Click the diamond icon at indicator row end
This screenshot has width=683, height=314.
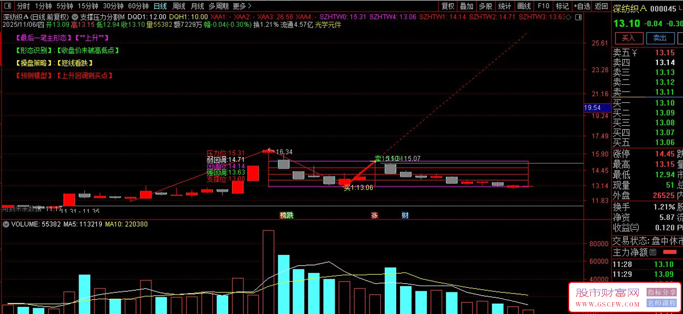(570, 17)
